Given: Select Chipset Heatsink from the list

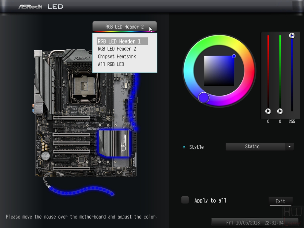Looking at the screenshot, I should click(117, 56).
